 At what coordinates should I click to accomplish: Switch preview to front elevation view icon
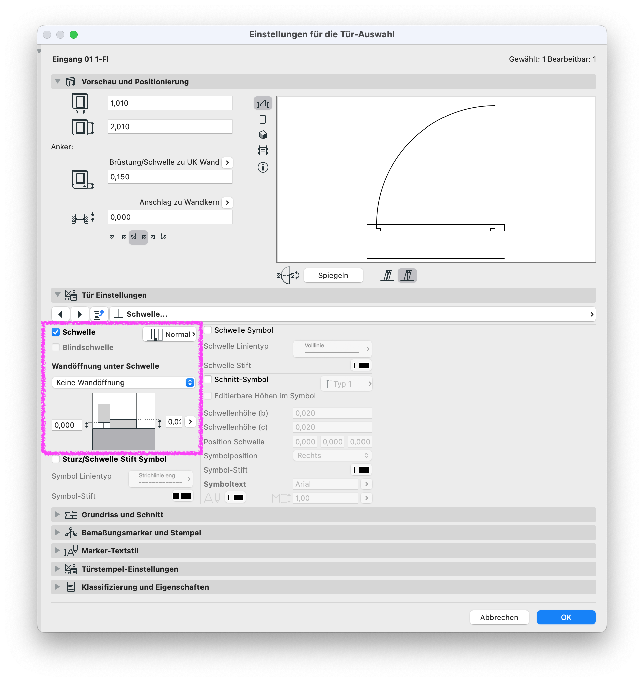pyautogui.click(x=263, y=119)
